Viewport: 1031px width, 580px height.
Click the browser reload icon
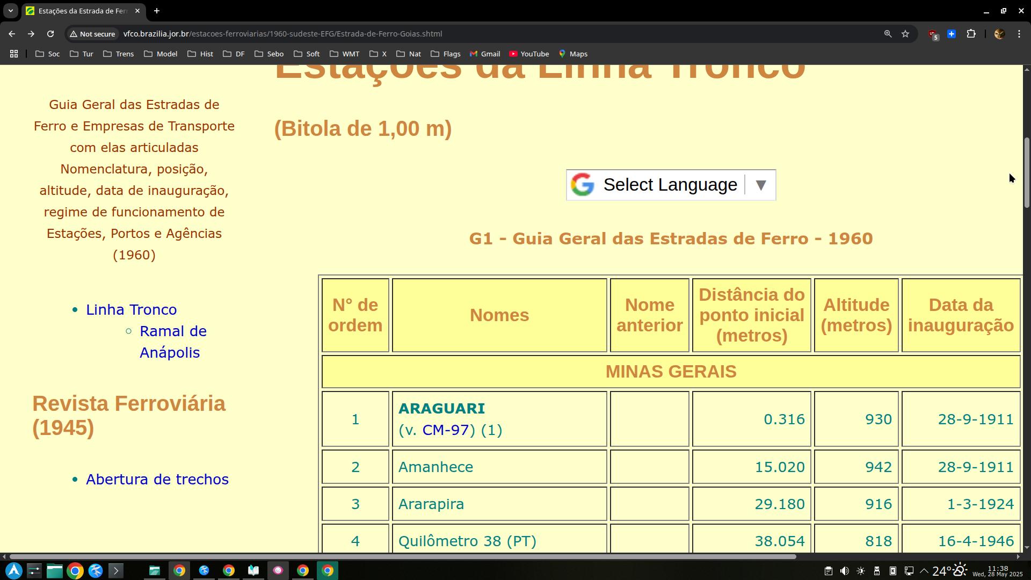pyautogui.click(x=50, y=34)
